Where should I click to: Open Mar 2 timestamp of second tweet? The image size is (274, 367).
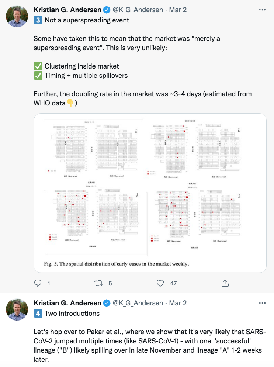click(178, 303)
